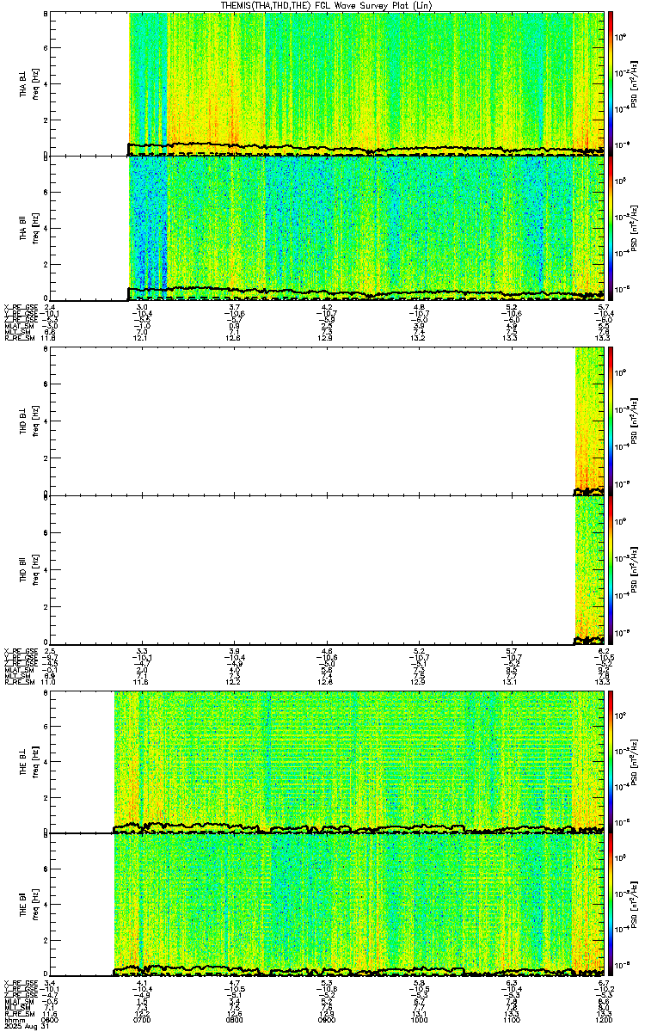645x1032 pixels.
Task: Click the X_RE_GSE row label under THA panels
Action: tap(21, 307)
